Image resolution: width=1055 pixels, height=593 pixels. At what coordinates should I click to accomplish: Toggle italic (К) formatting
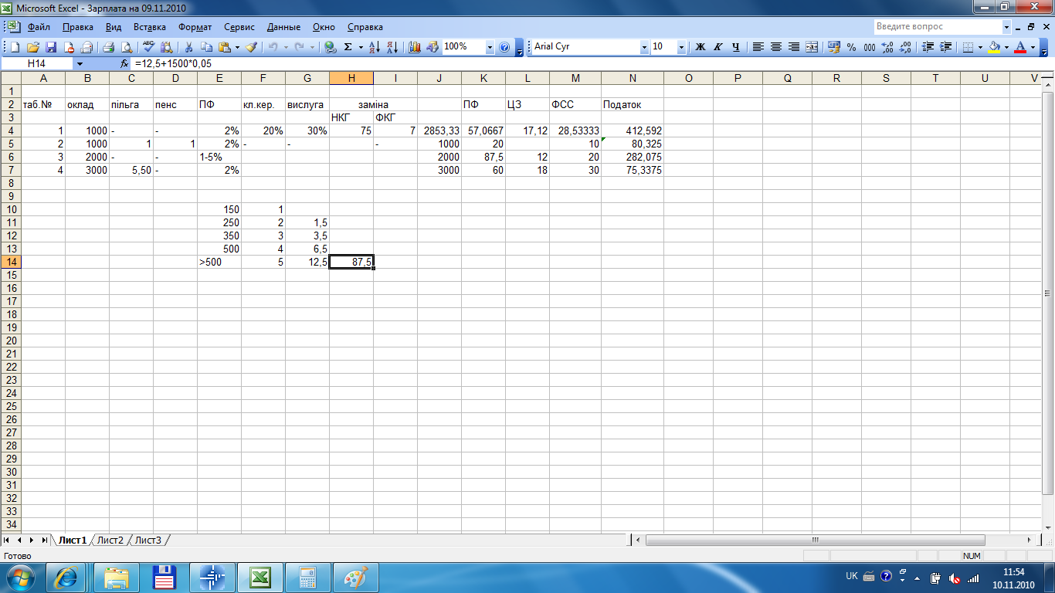[718, 47]
